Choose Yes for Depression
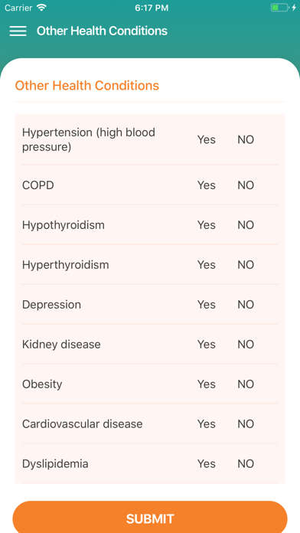300x533 pixels. (x=206, y=305)
